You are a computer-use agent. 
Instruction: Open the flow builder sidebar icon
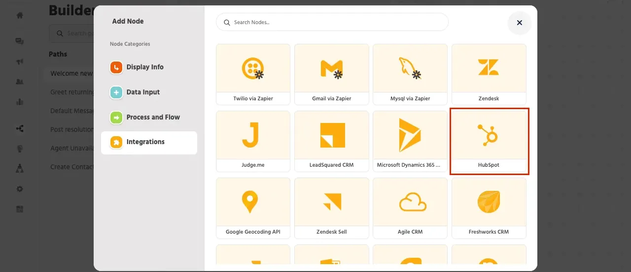pos(20,128)
